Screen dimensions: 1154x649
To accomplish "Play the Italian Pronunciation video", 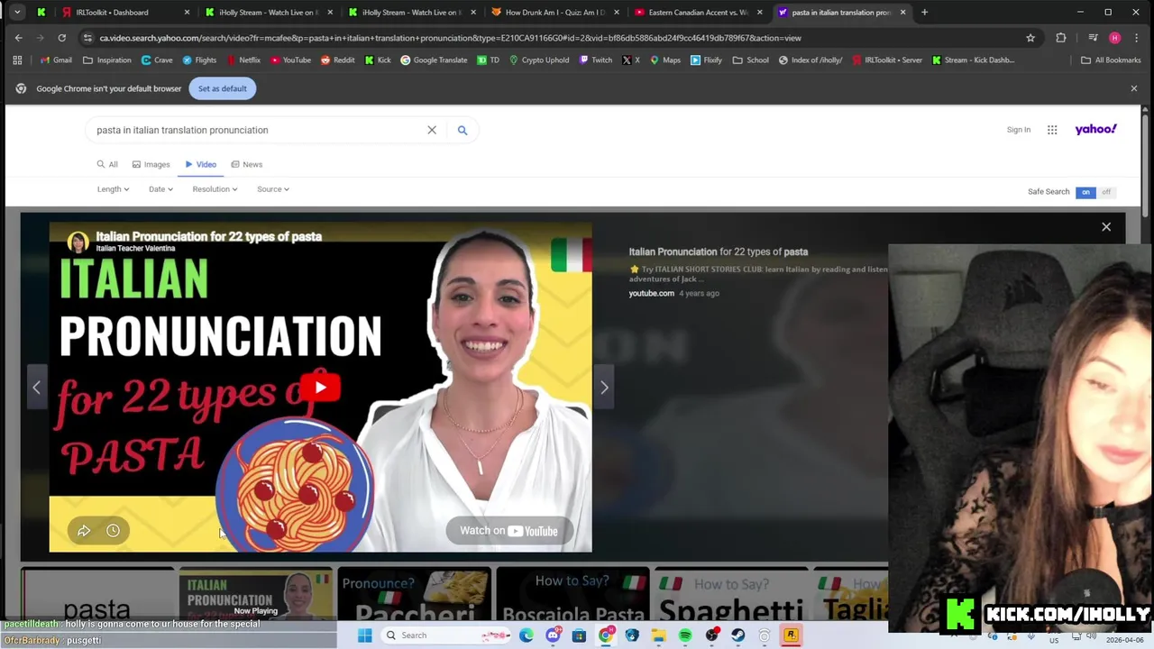I will 320,388.
